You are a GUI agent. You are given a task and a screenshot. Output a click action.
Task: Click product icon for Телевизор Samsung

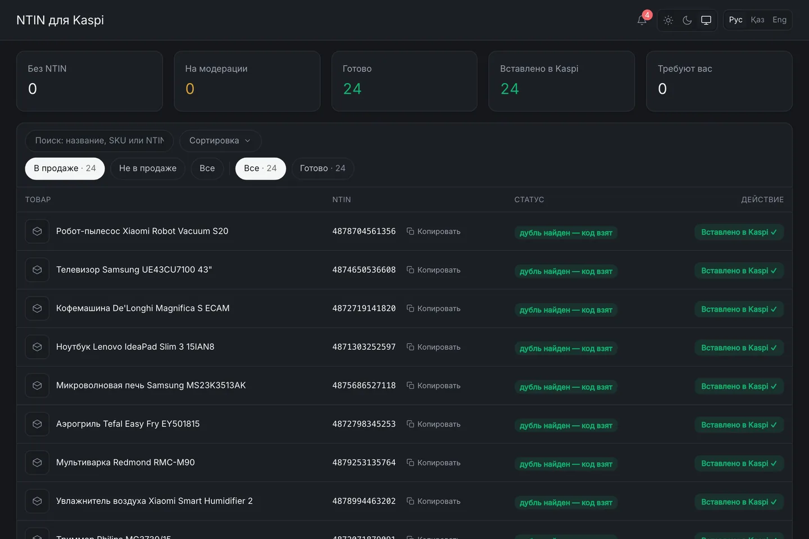[x=37, y=270]
